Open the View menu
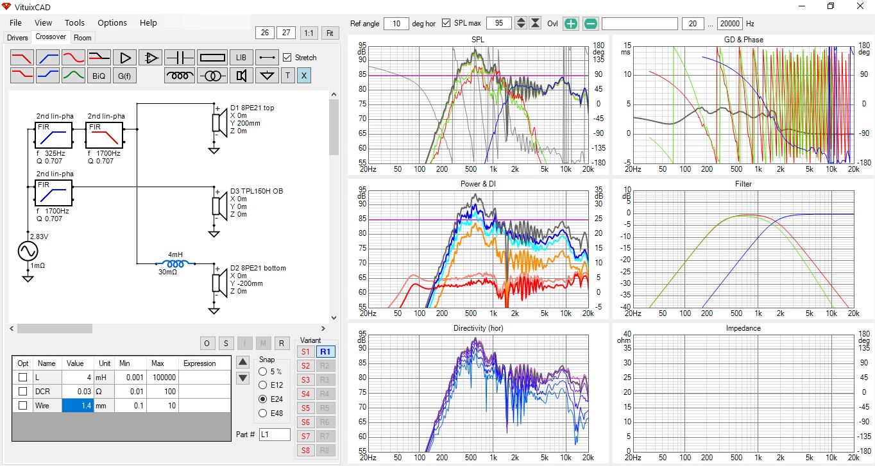 [43, 22]
